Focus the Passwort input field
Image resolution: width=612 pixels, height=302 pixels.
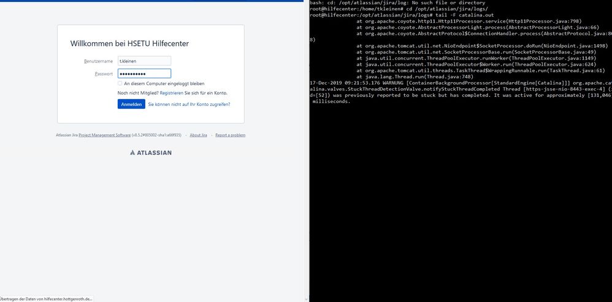click(144, 74)
